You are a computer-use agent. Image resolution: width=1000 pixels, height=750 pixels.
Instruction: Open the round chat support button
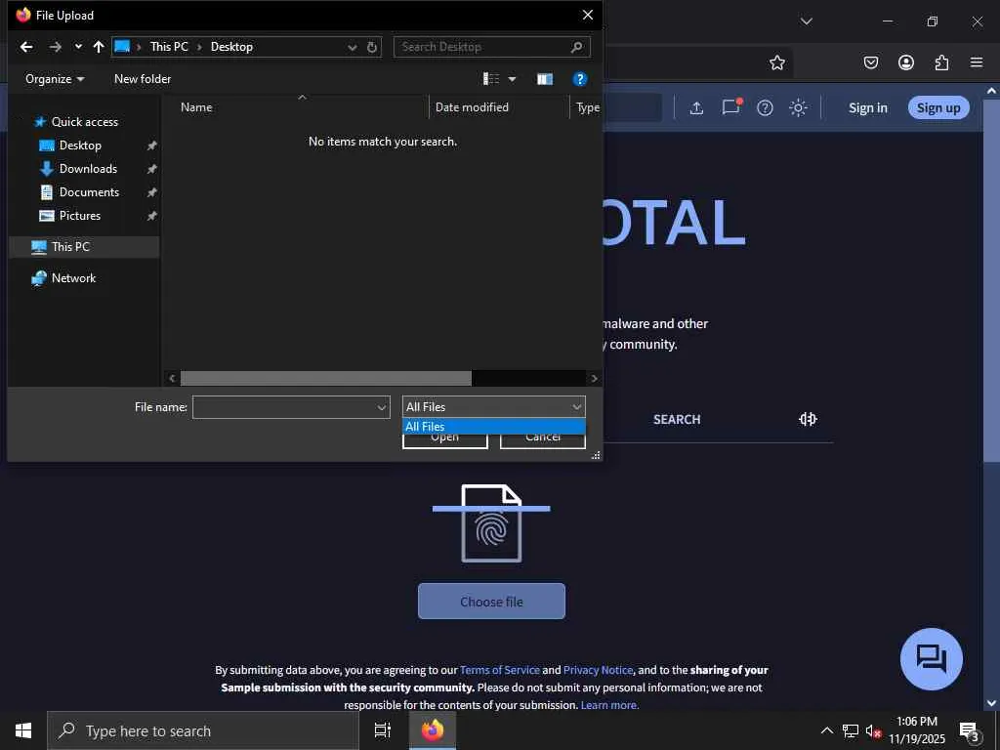[x=931, y=659]
